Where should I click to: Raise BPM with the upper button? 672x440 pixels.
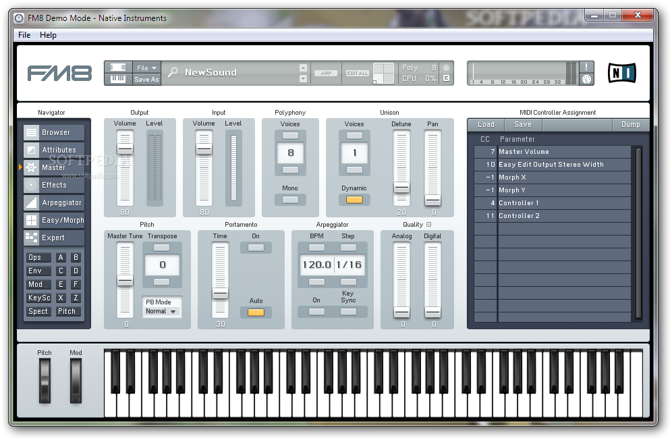316,248
